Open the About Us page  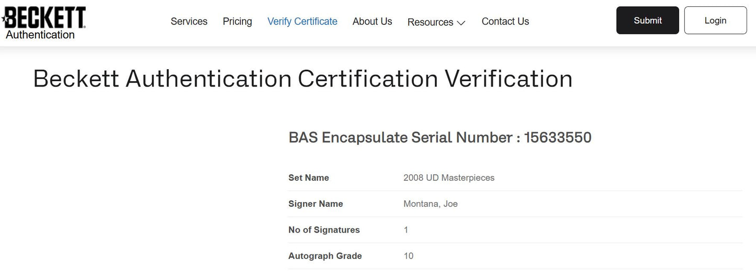click(x=372, y=21)
